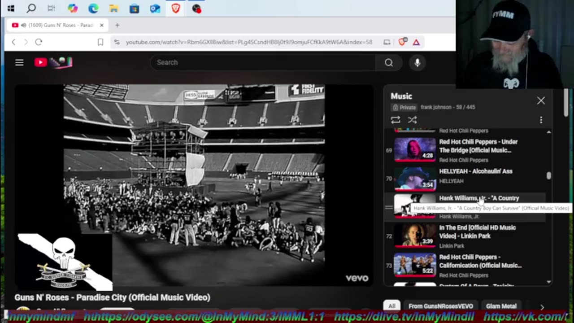574x323 pixels.
Task: Open the recording app taskbar icon
Action: pos(196,8)
